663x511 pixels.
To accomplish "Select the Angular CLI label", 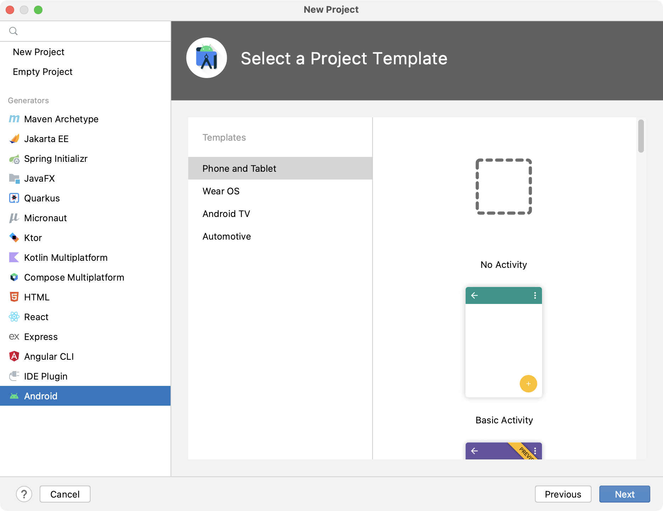I will point(49,357).
